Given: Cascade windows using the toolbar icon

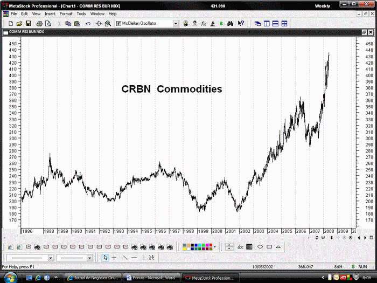Looking at the screenshot, I should tap(257, 24).
